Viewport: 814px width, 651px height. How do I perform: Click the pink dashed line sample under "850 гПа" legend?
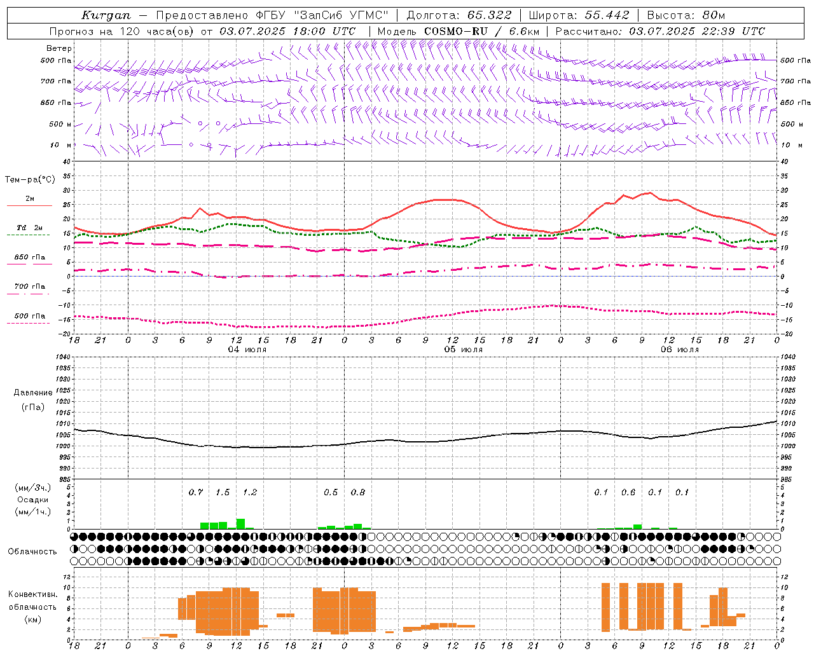tap(29, 264)
